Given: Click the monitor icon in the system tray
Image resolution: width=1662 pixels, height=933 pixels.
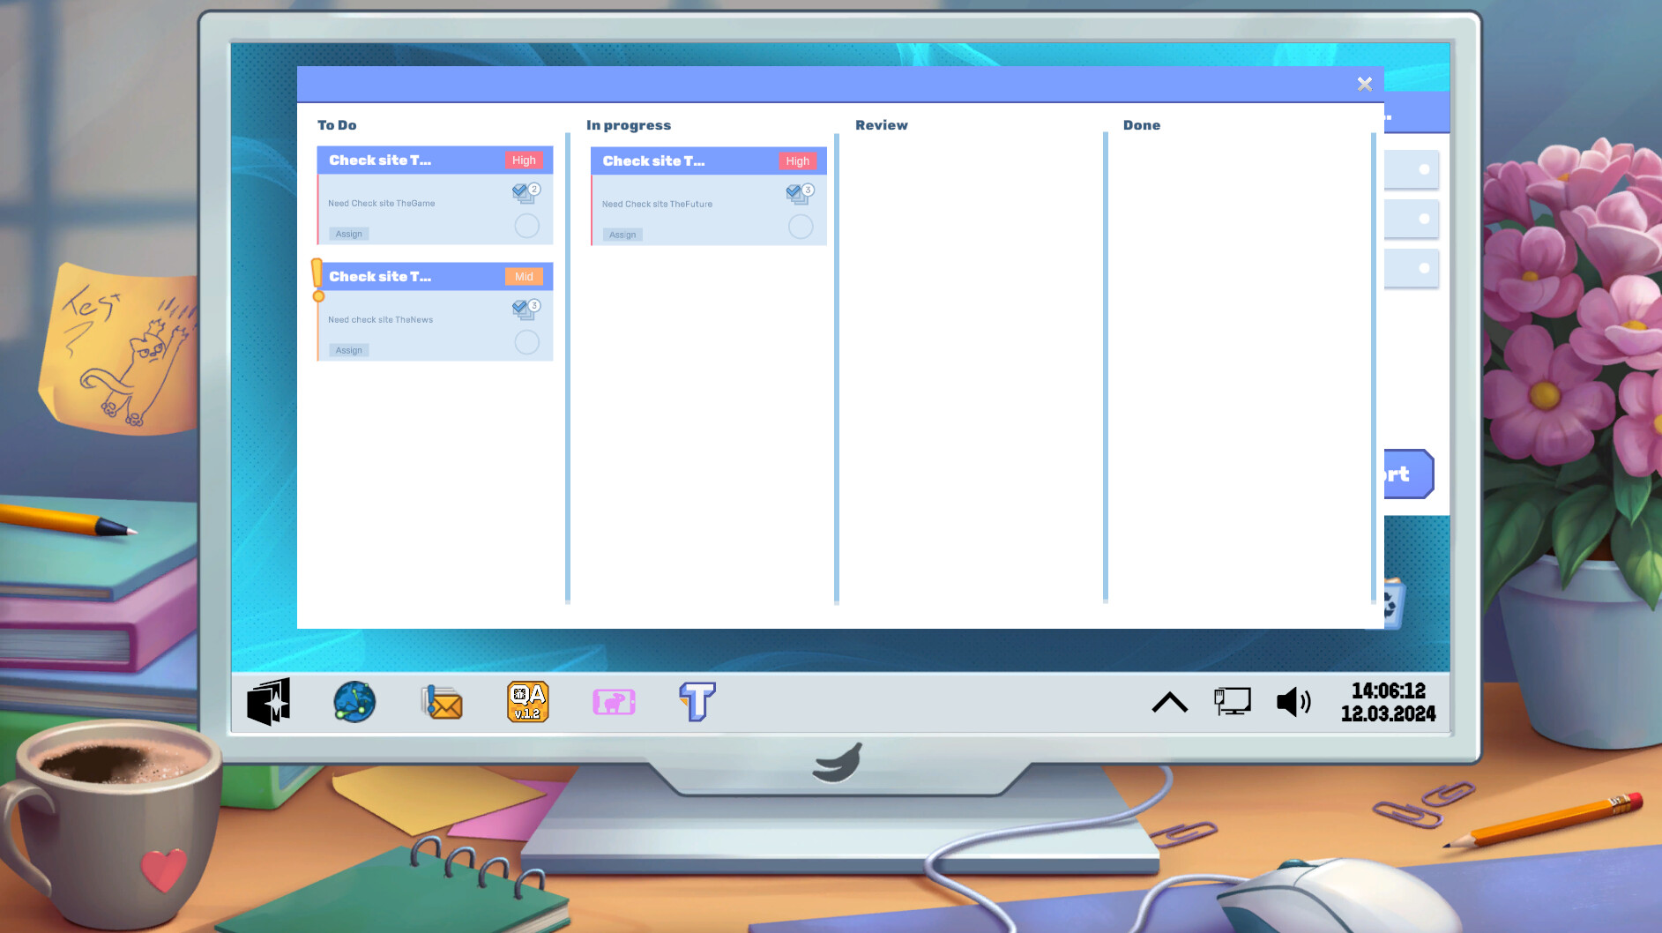Looking at the screenshot, I should pyautogui.click(x=1232, y=699).
